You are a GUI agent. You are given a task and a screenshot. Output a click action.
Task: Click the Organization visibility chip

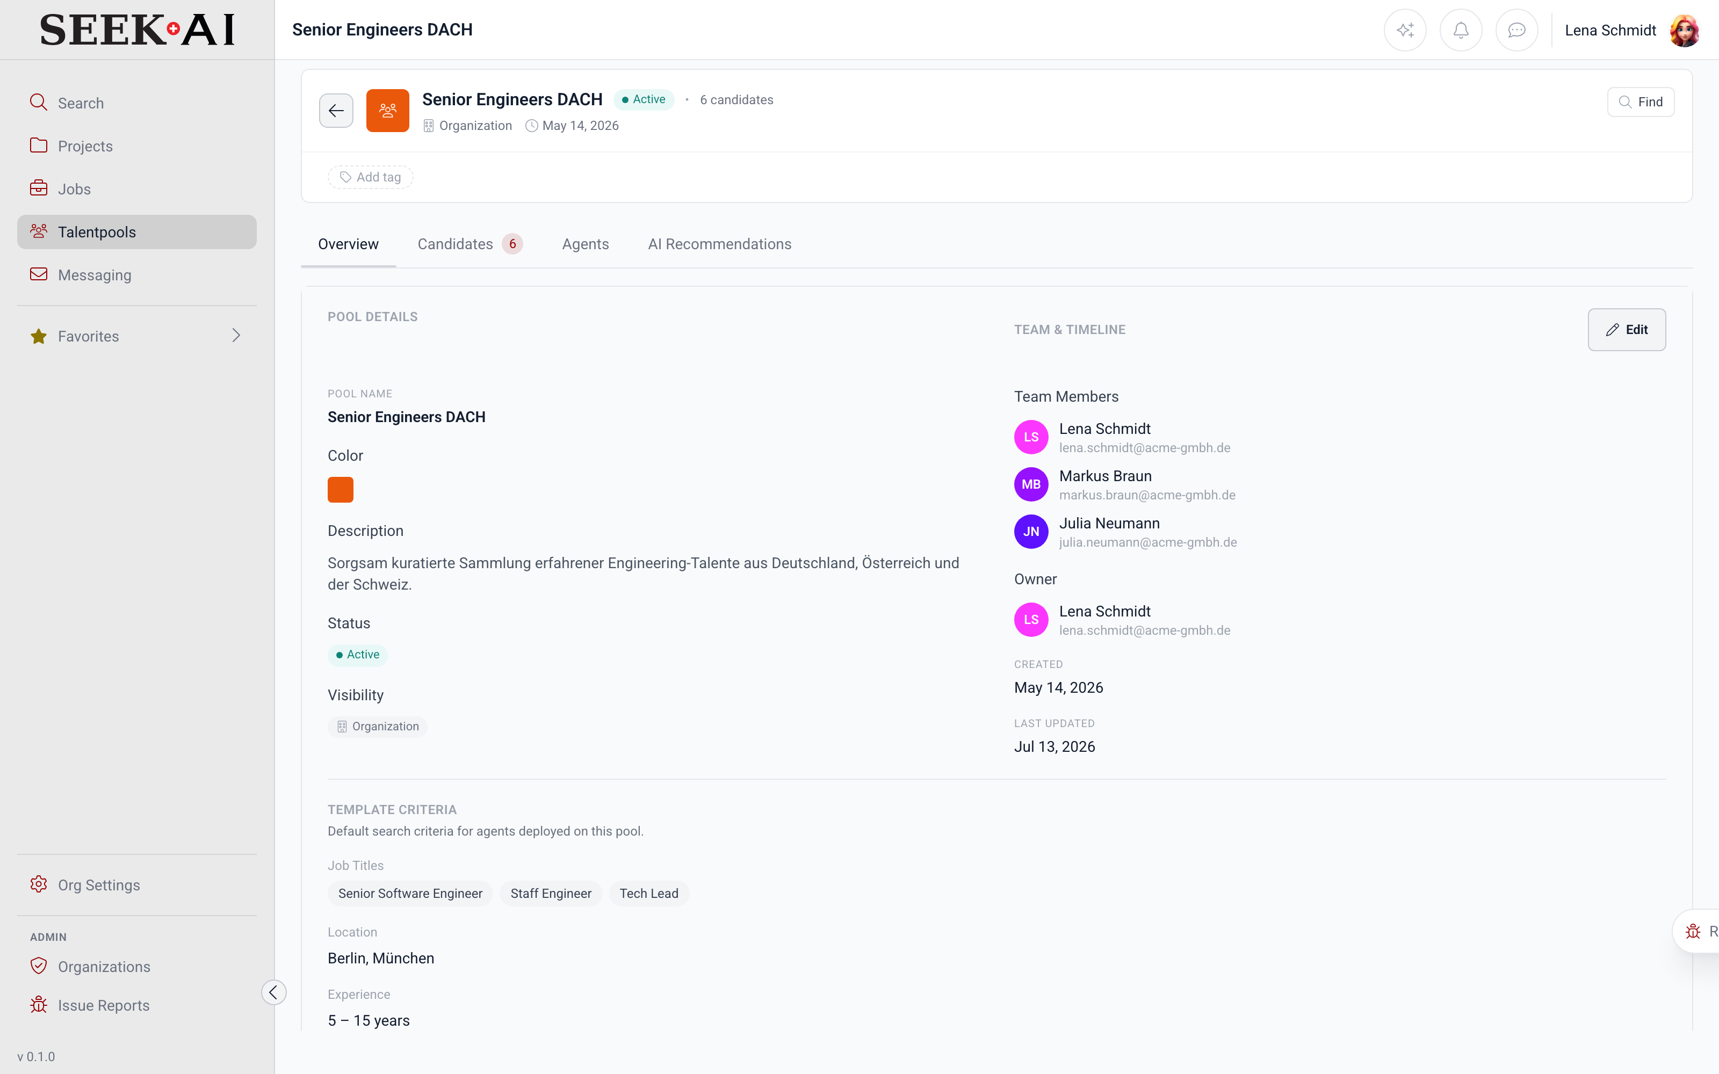click(377, 727)
